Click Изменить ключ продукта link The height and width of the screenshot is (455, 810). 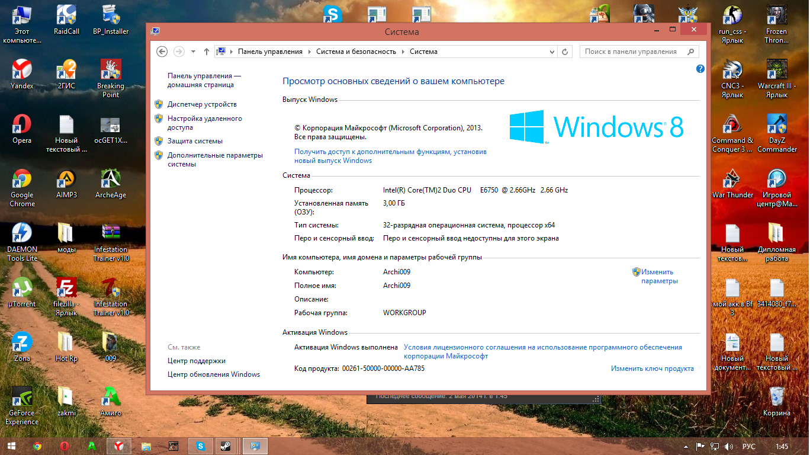point(652,369)
